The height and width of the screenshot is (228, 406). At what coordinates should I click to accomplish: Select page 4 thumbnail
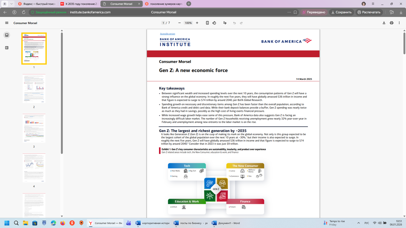tap(34, 168)
